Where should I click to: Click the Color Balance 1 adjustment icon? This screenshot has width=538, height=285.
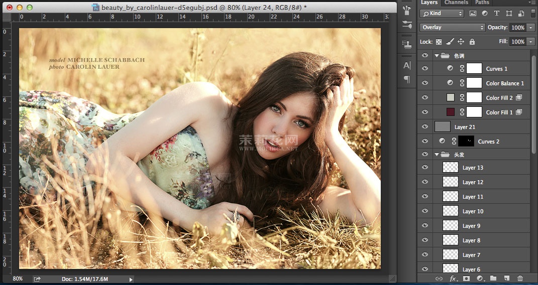click(x=450, y=83)
